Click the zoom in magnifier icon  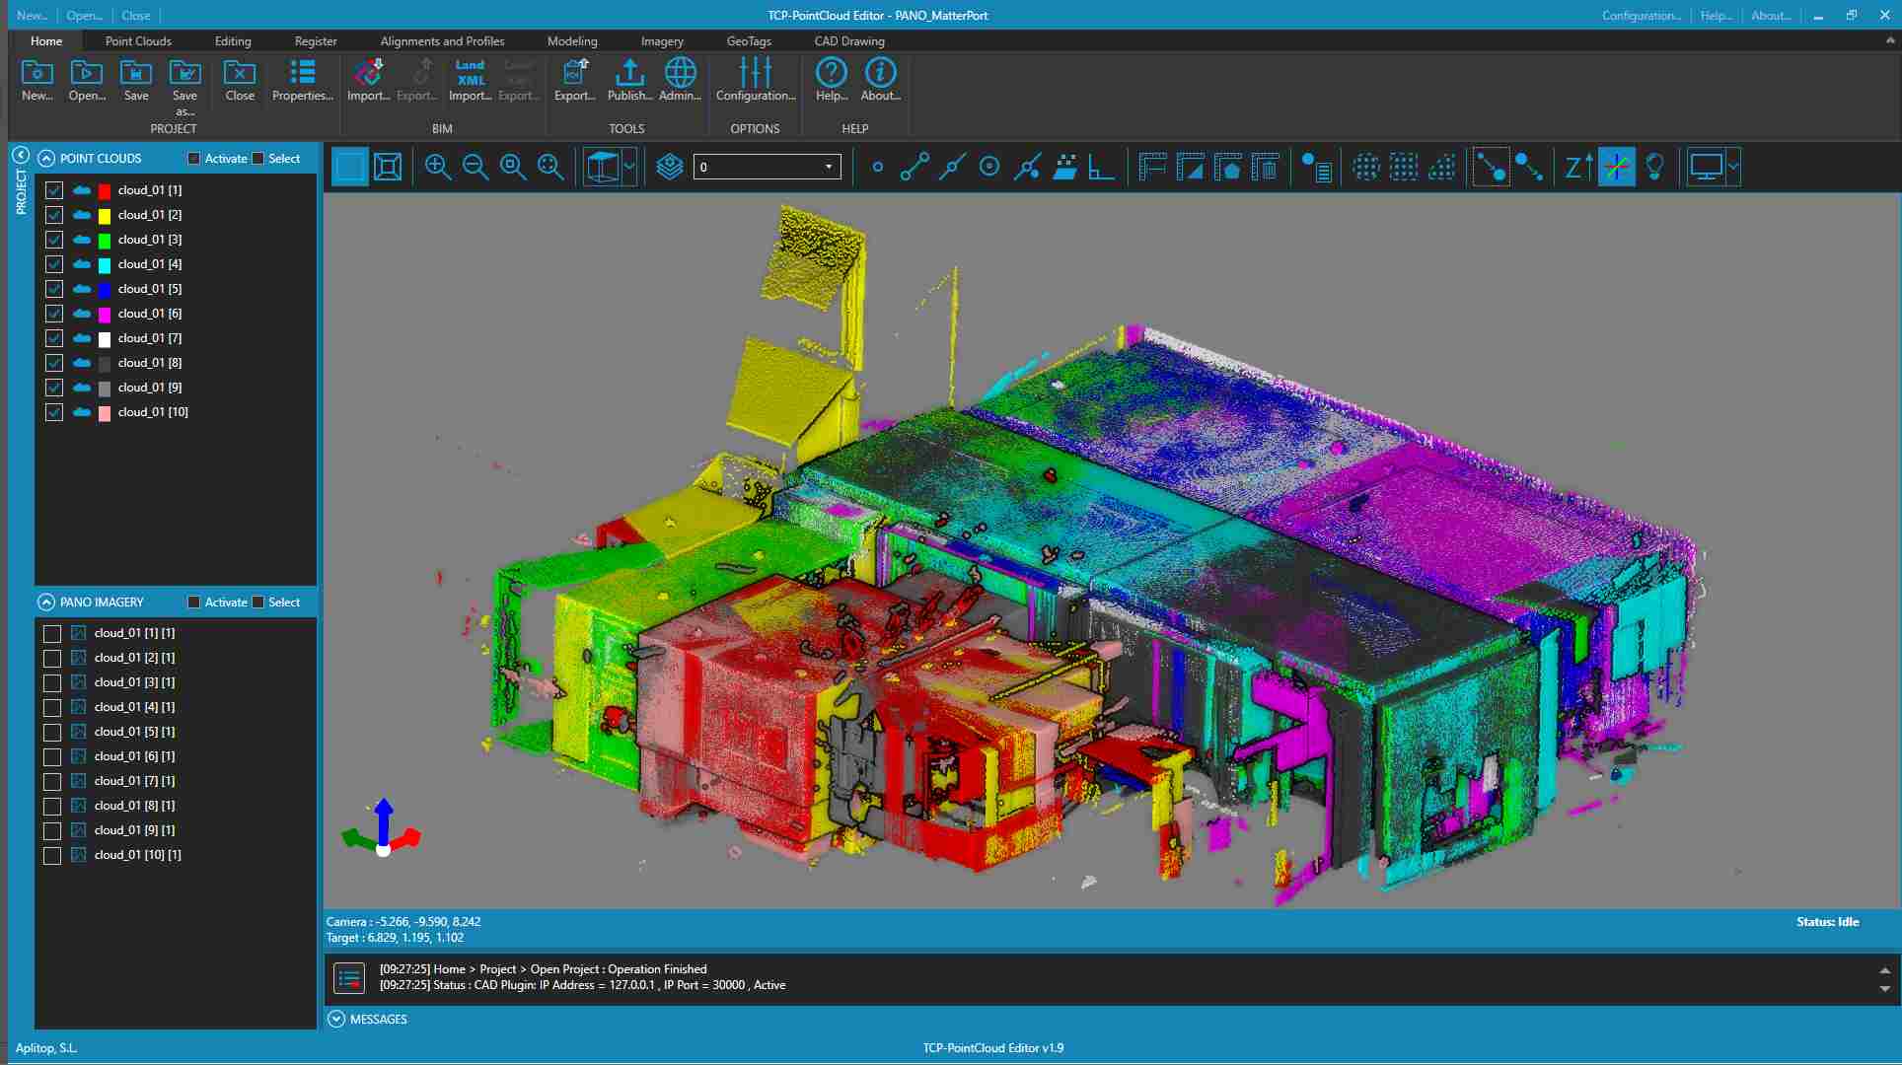tap(438, 167)
